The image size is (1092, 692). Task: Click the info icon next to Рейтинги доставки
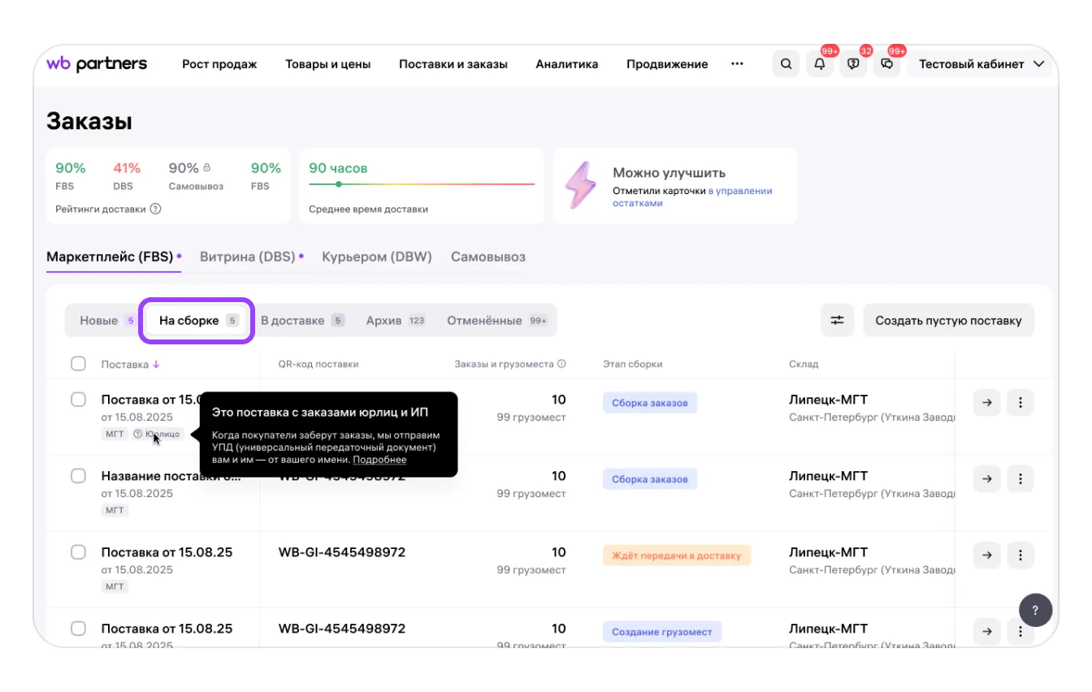(x=155, y=209)
